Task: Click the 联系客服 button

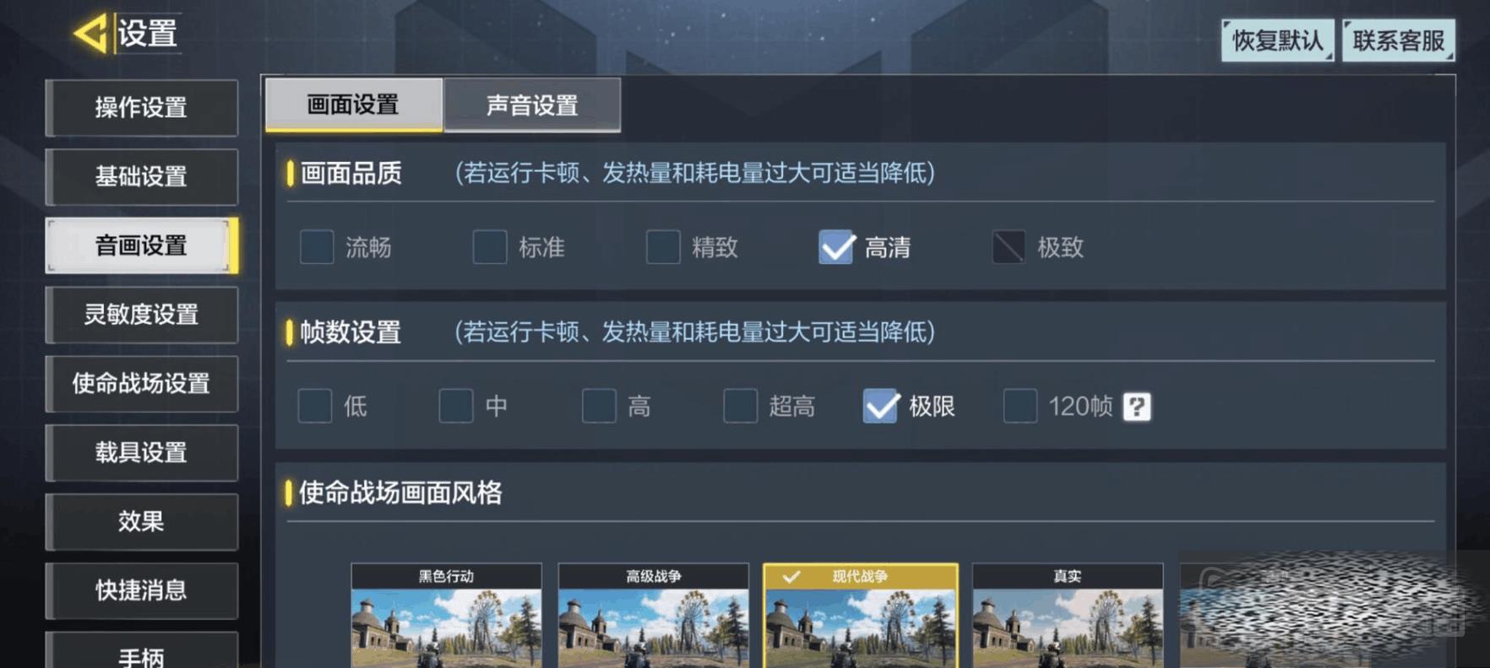Action: click(x=1398, y=40)
